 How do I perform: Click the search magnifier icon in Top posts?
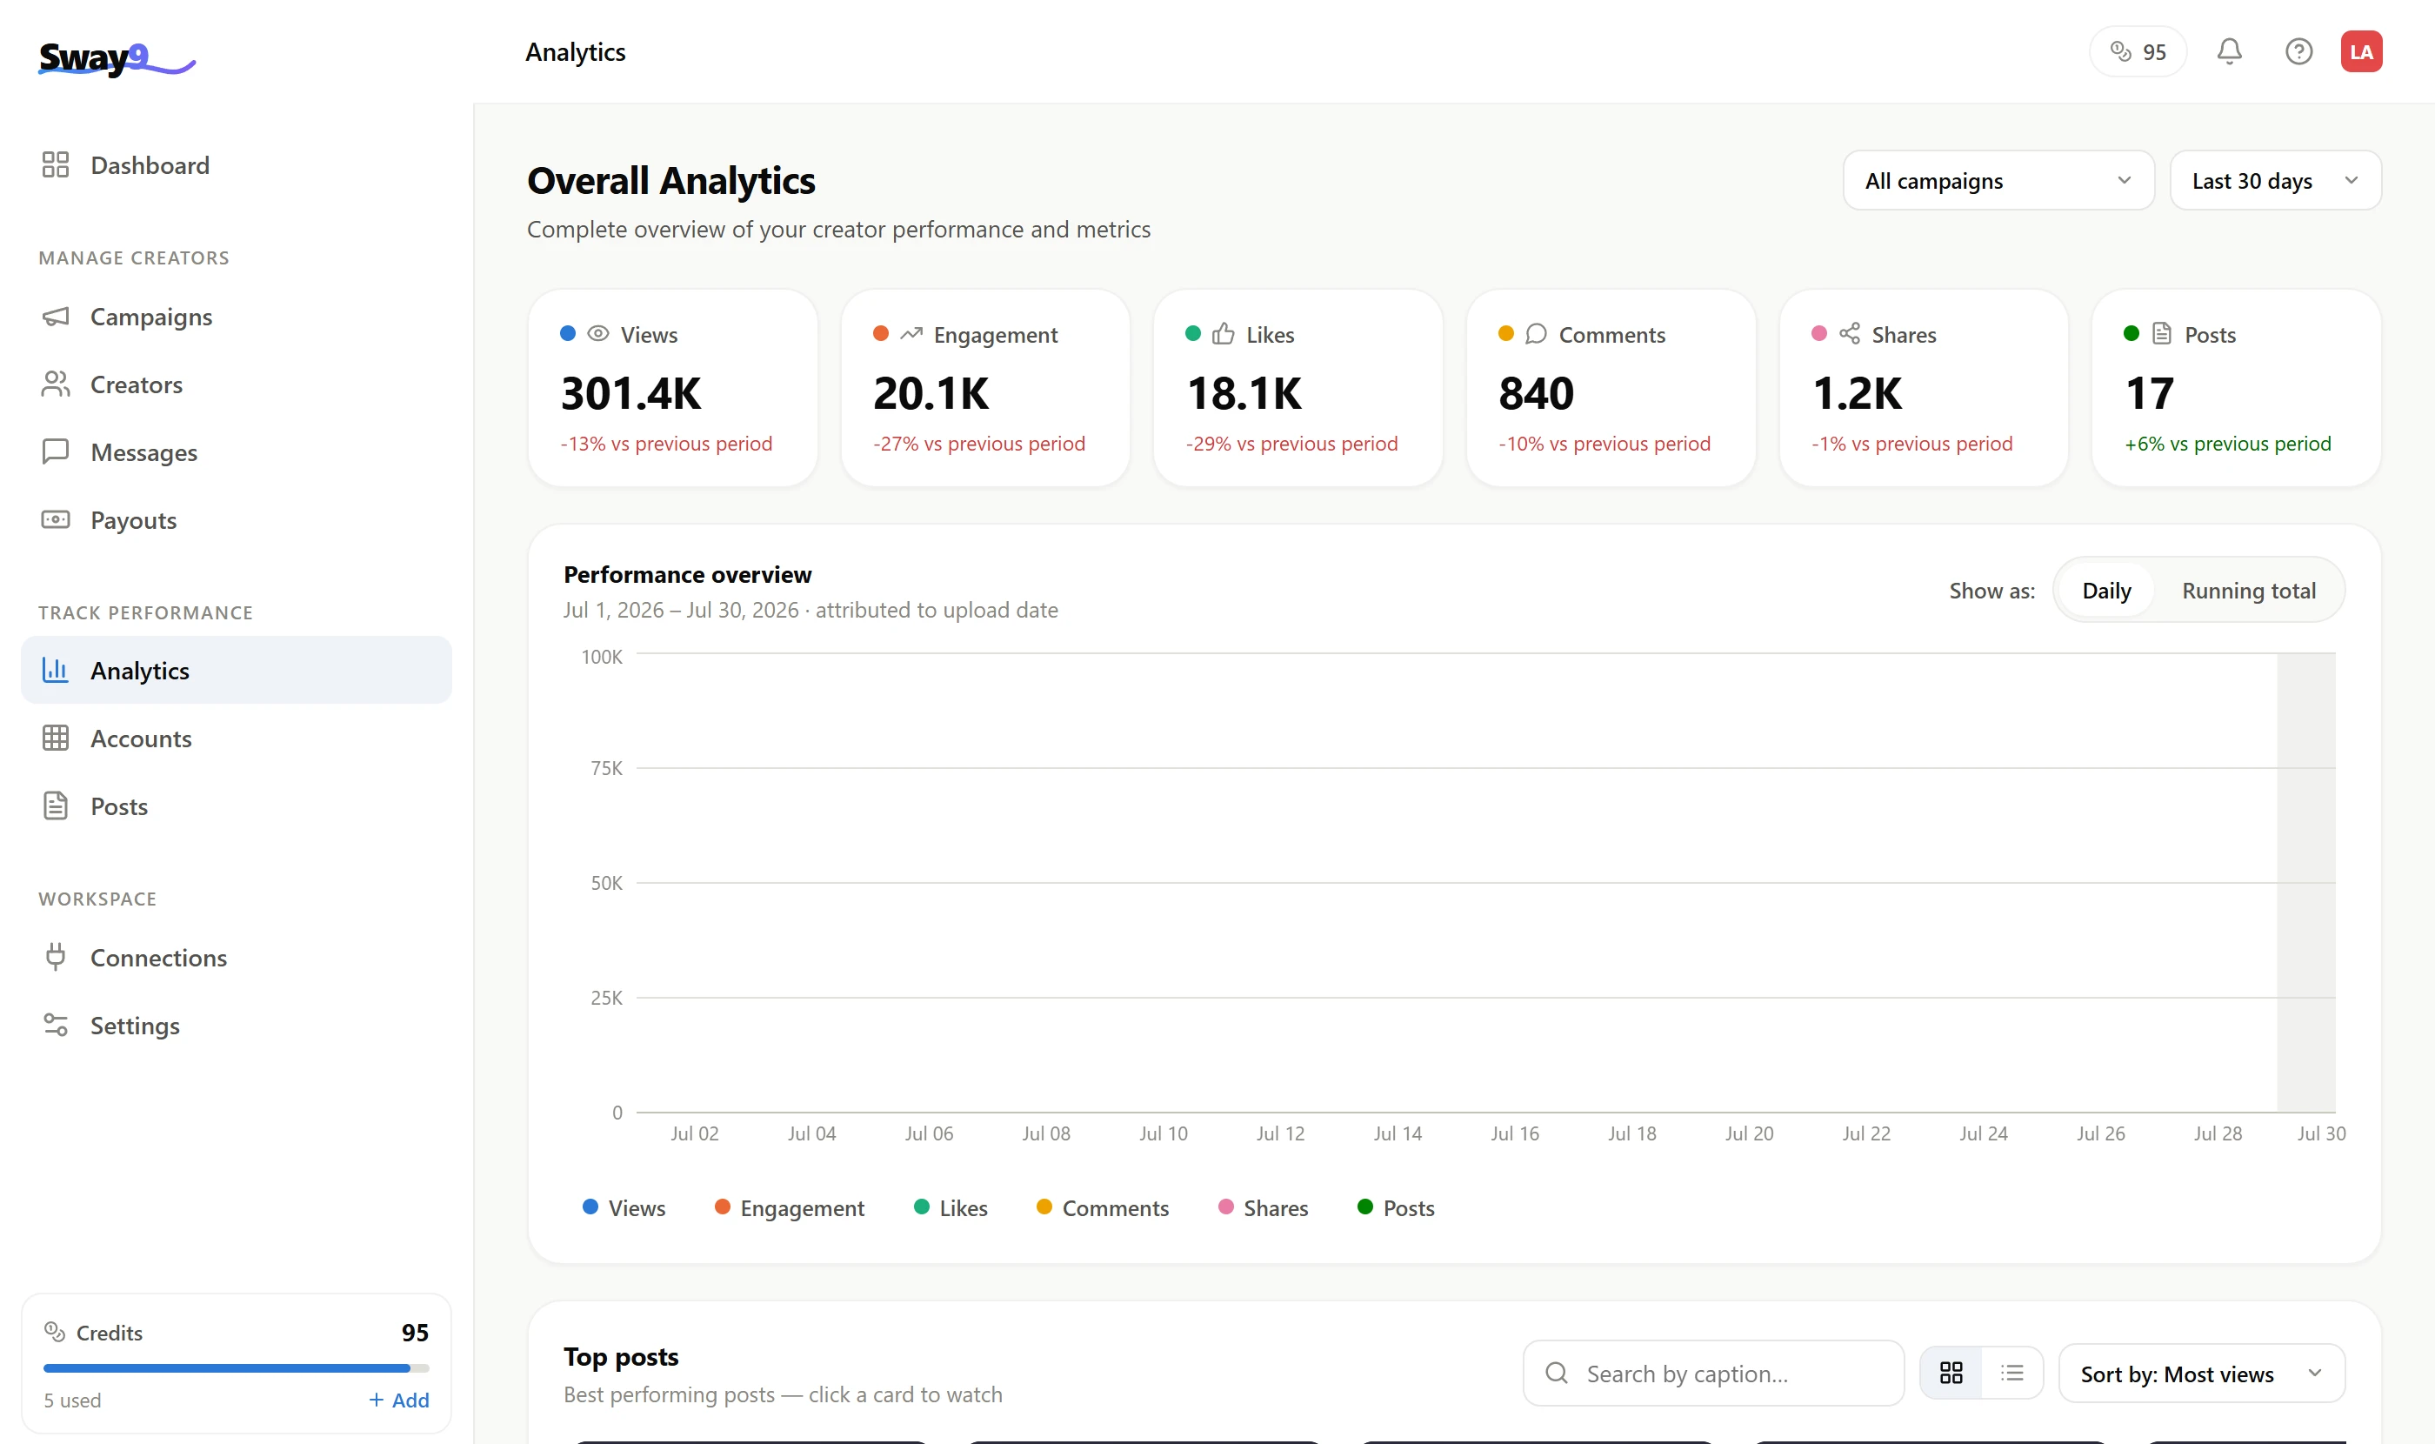(x=1557, y=1373)
